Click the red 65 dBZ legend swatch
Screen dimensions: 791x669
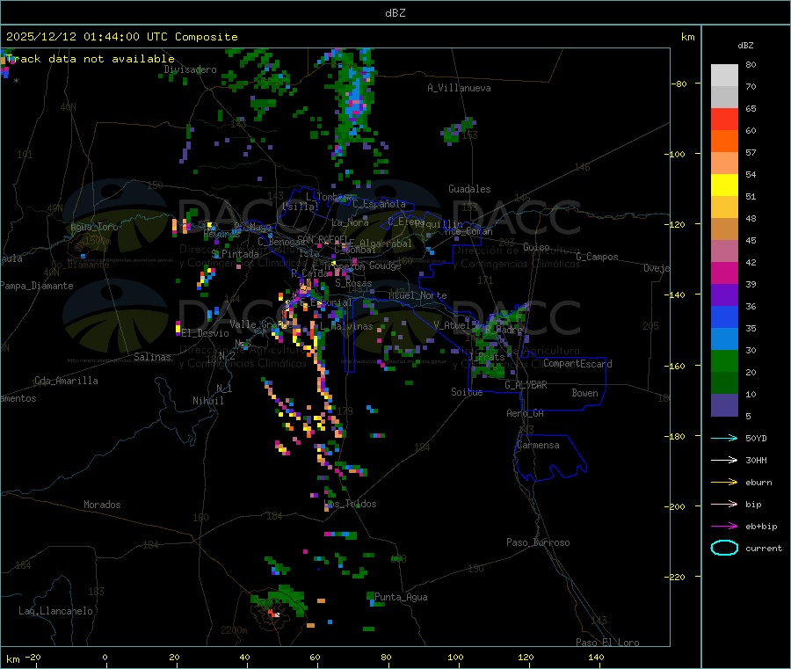click(x=724, y=120)
